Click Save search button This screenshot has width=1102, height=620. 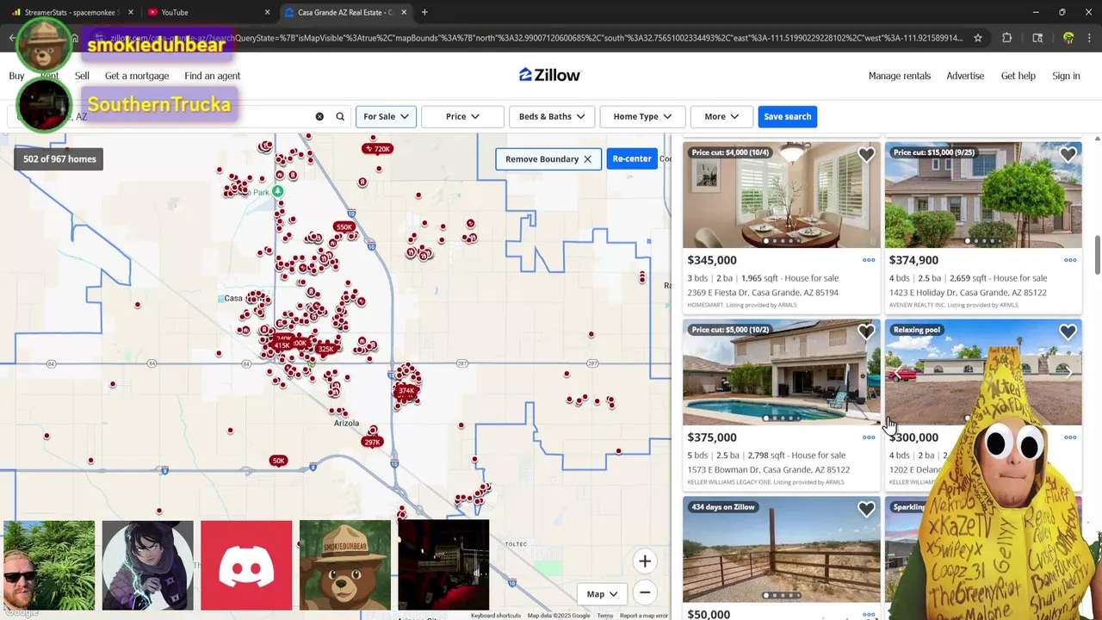click(x=787, y=116)
